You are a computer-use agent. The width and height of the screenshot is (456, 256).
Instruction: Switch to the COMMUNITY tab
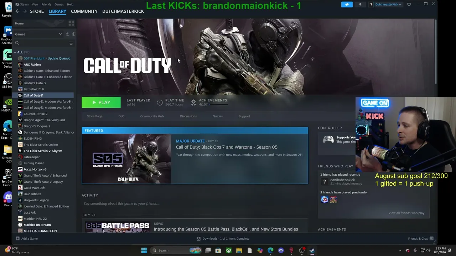pos(84,11)
